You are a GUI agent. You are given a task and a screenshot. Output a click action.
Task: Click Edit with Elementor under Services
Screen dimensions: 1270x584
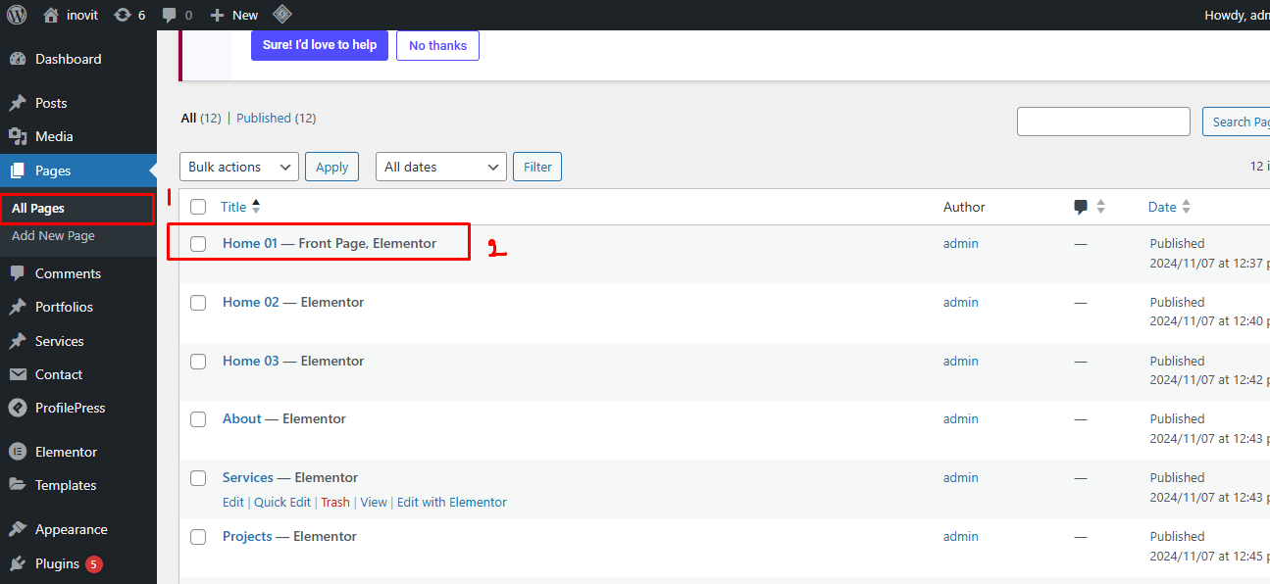[452, 502]
